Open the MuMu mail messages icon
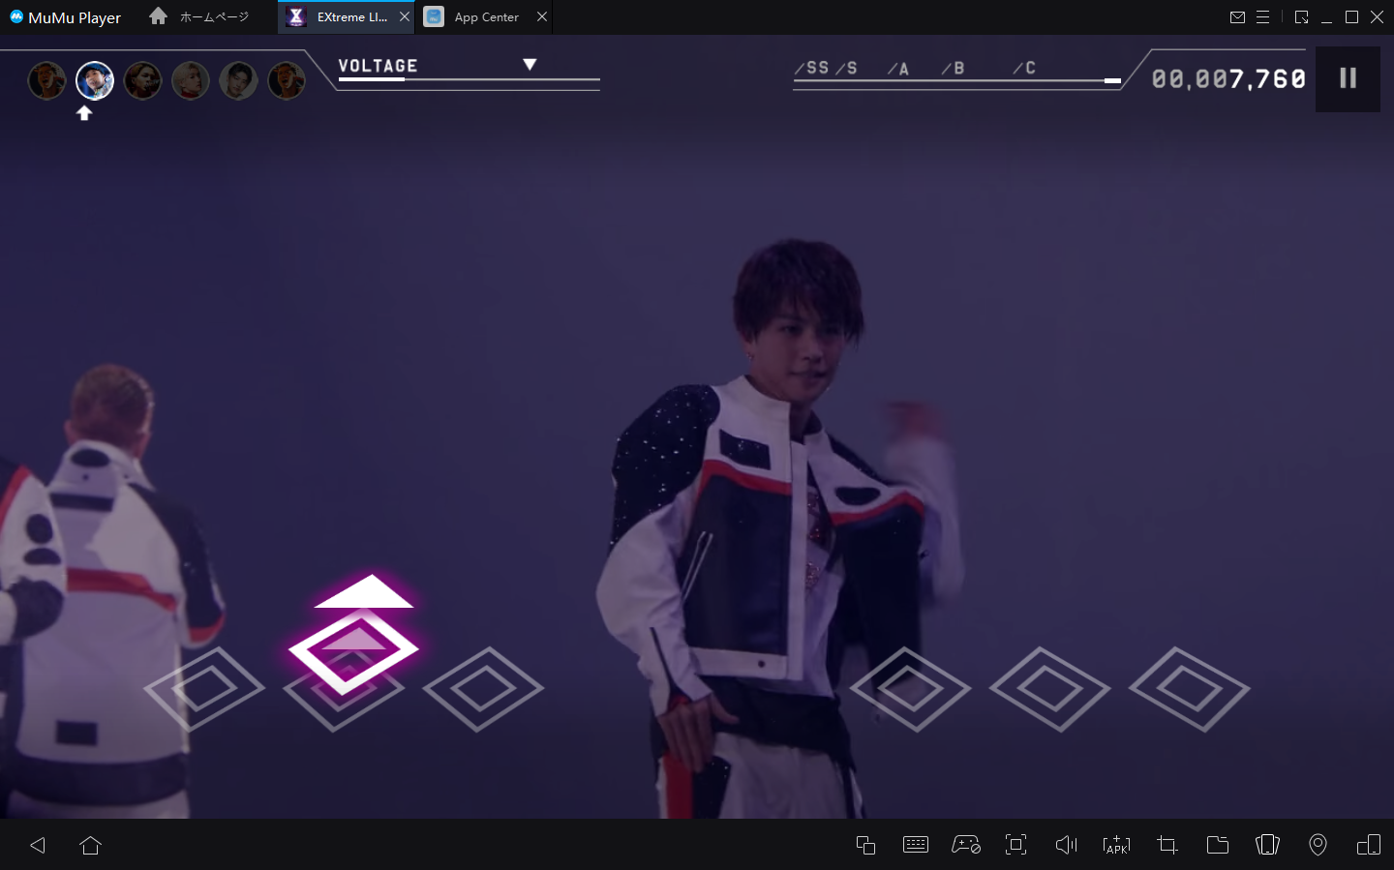 [x=1237, y=17]
